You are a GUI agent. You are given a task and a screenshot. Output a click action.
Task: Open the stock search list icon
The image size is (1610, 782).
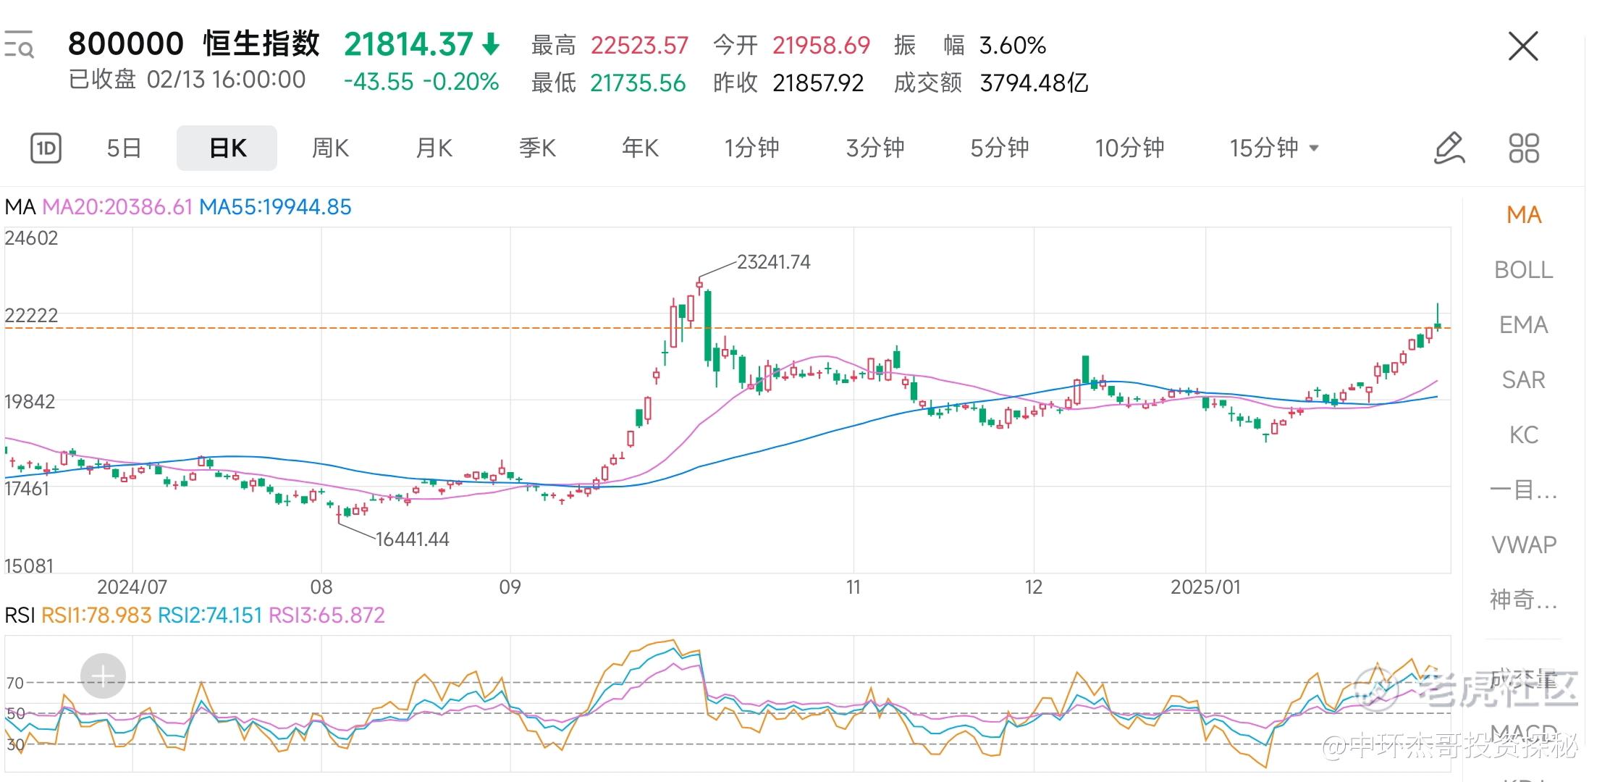(19, 45)
